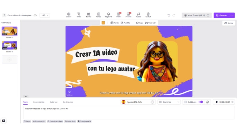Open the Imagen tool
The width and height of the screenshot is (237, 135).
(x=128, y=15)
